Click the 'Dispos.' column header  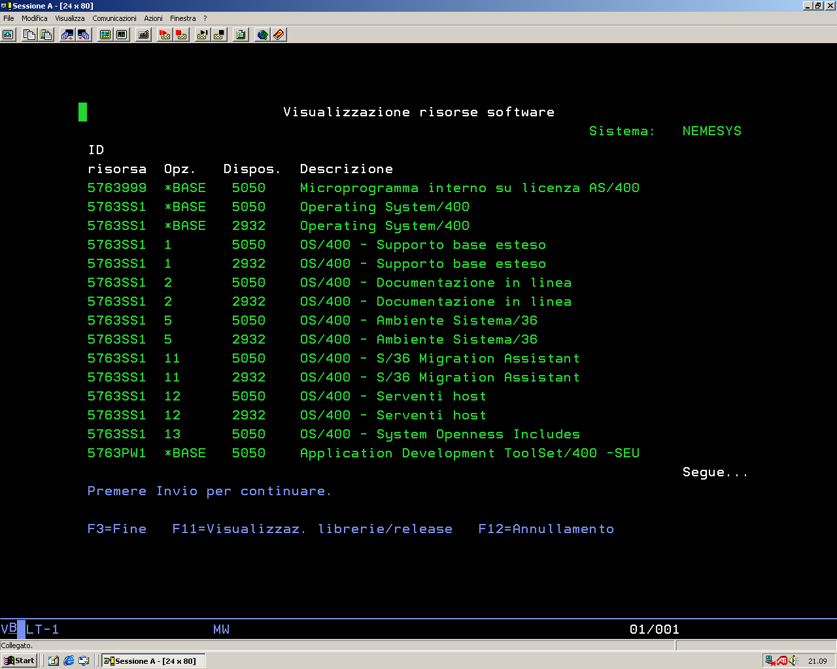tap(252, 169)
